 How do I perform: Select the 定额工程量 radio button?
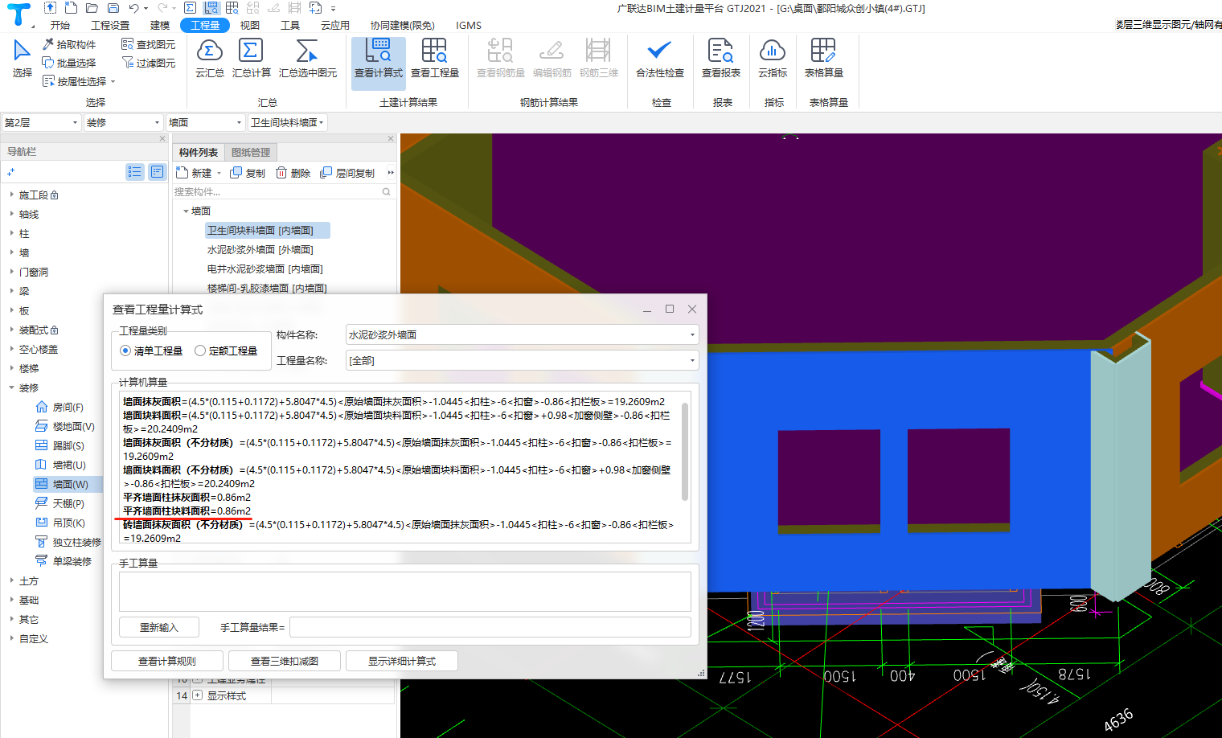[x=200, y=351]
